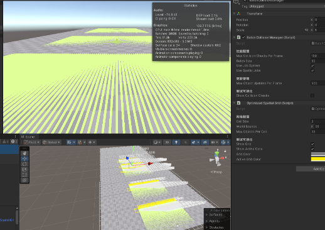The height and width of the screenshot is (230, 325).
Task: Click the snap increment toolbar icon
Action: click(90, 142)
